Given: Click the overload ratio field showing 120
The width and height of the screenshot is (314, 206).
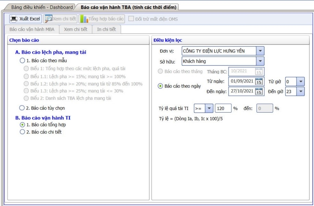Looking at the screenshot, I should 223,108.
